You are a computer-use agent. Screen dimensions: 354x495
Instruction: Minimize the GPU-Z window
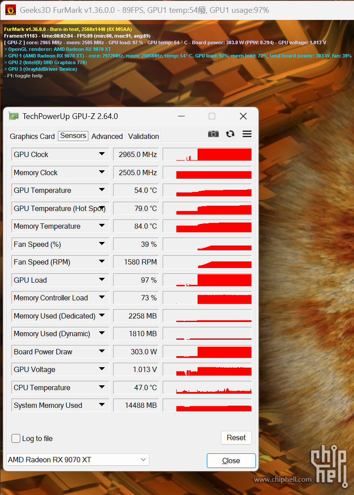coord(181,116)
